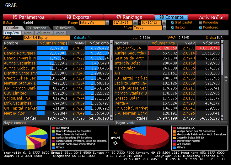Click buy table Nombre column header

tap(20, 43)
